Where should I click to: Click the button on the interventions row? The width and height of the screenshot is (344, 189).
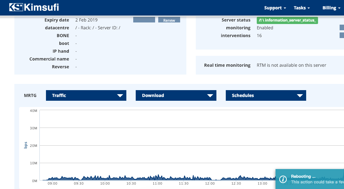pyautogui.click(x=341, y=35)
